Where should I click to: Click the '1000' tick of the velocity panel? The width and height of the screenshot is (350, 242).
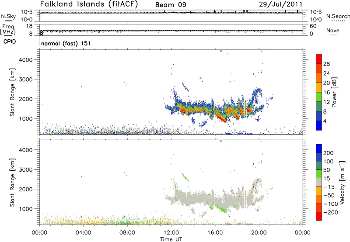[x=26, y=209]
